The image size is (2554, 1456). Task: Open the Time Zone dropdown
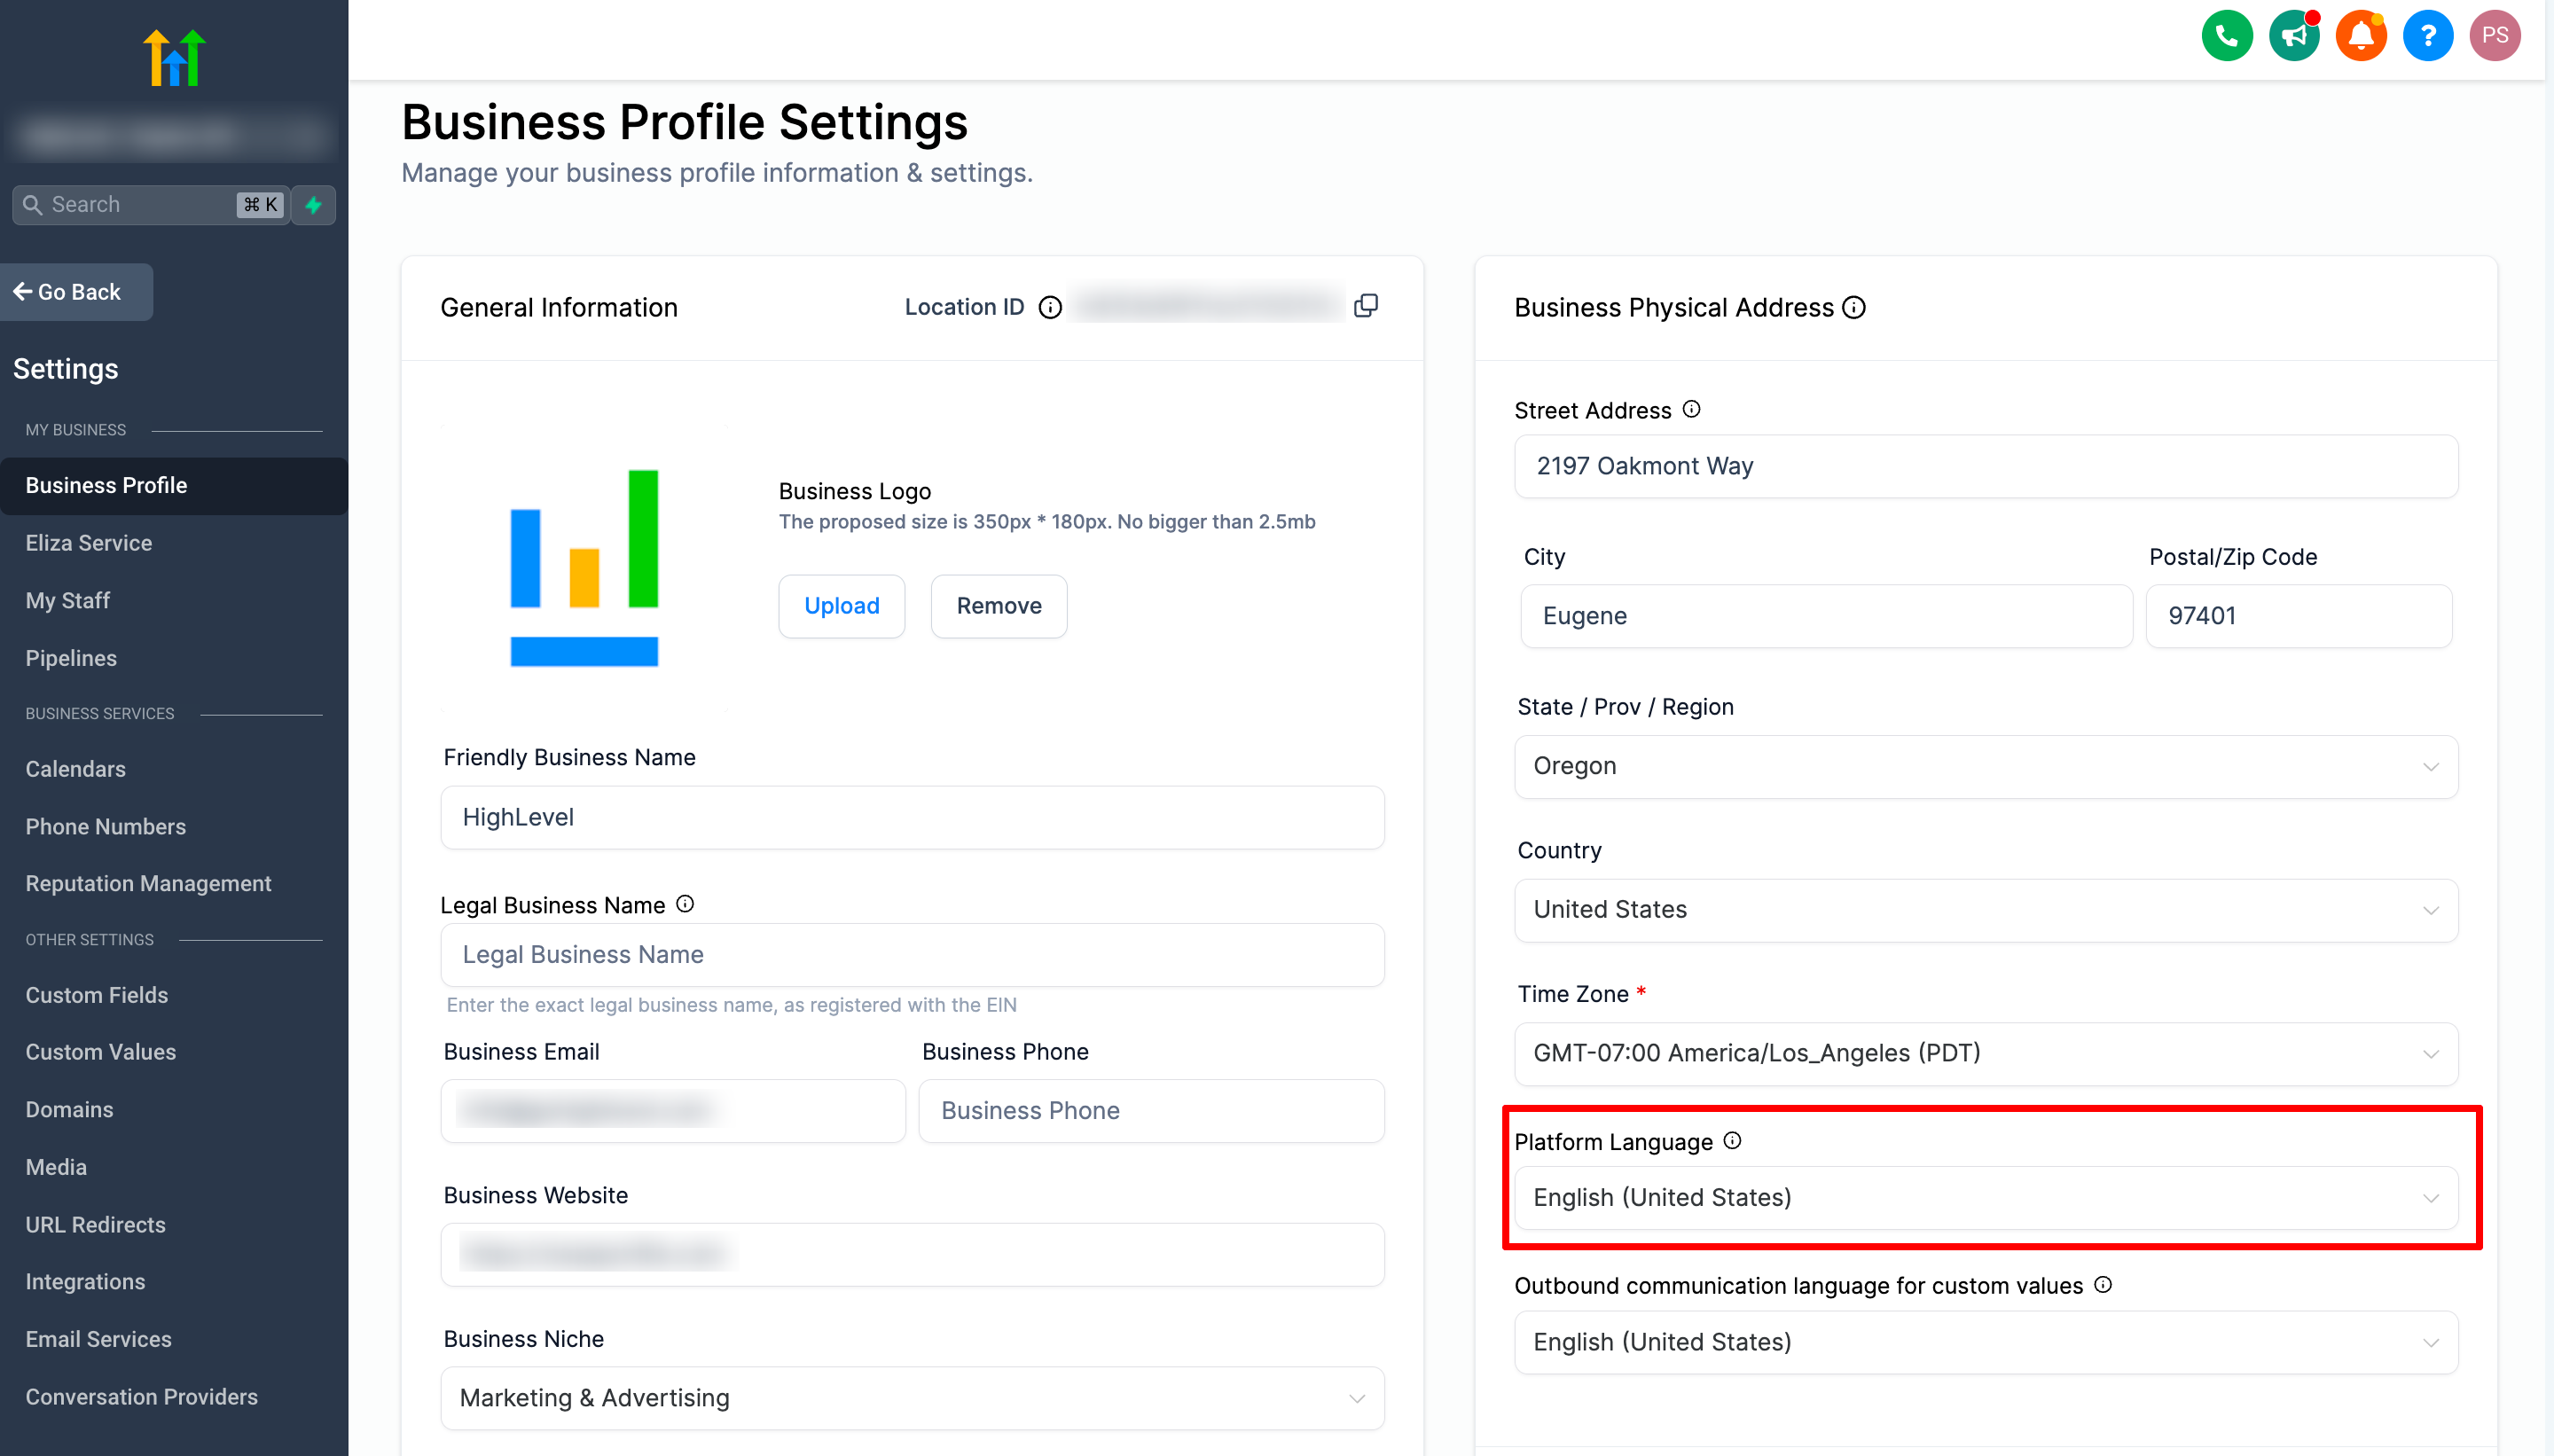pyautogui.click(x=1985, y=1053)
